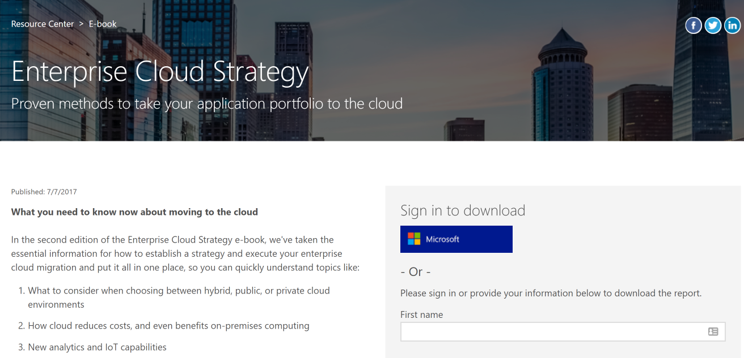This screenshot has width=744, height=358.
Task: Select the 'Sign in to download' heading
Action: click(463, 210)
